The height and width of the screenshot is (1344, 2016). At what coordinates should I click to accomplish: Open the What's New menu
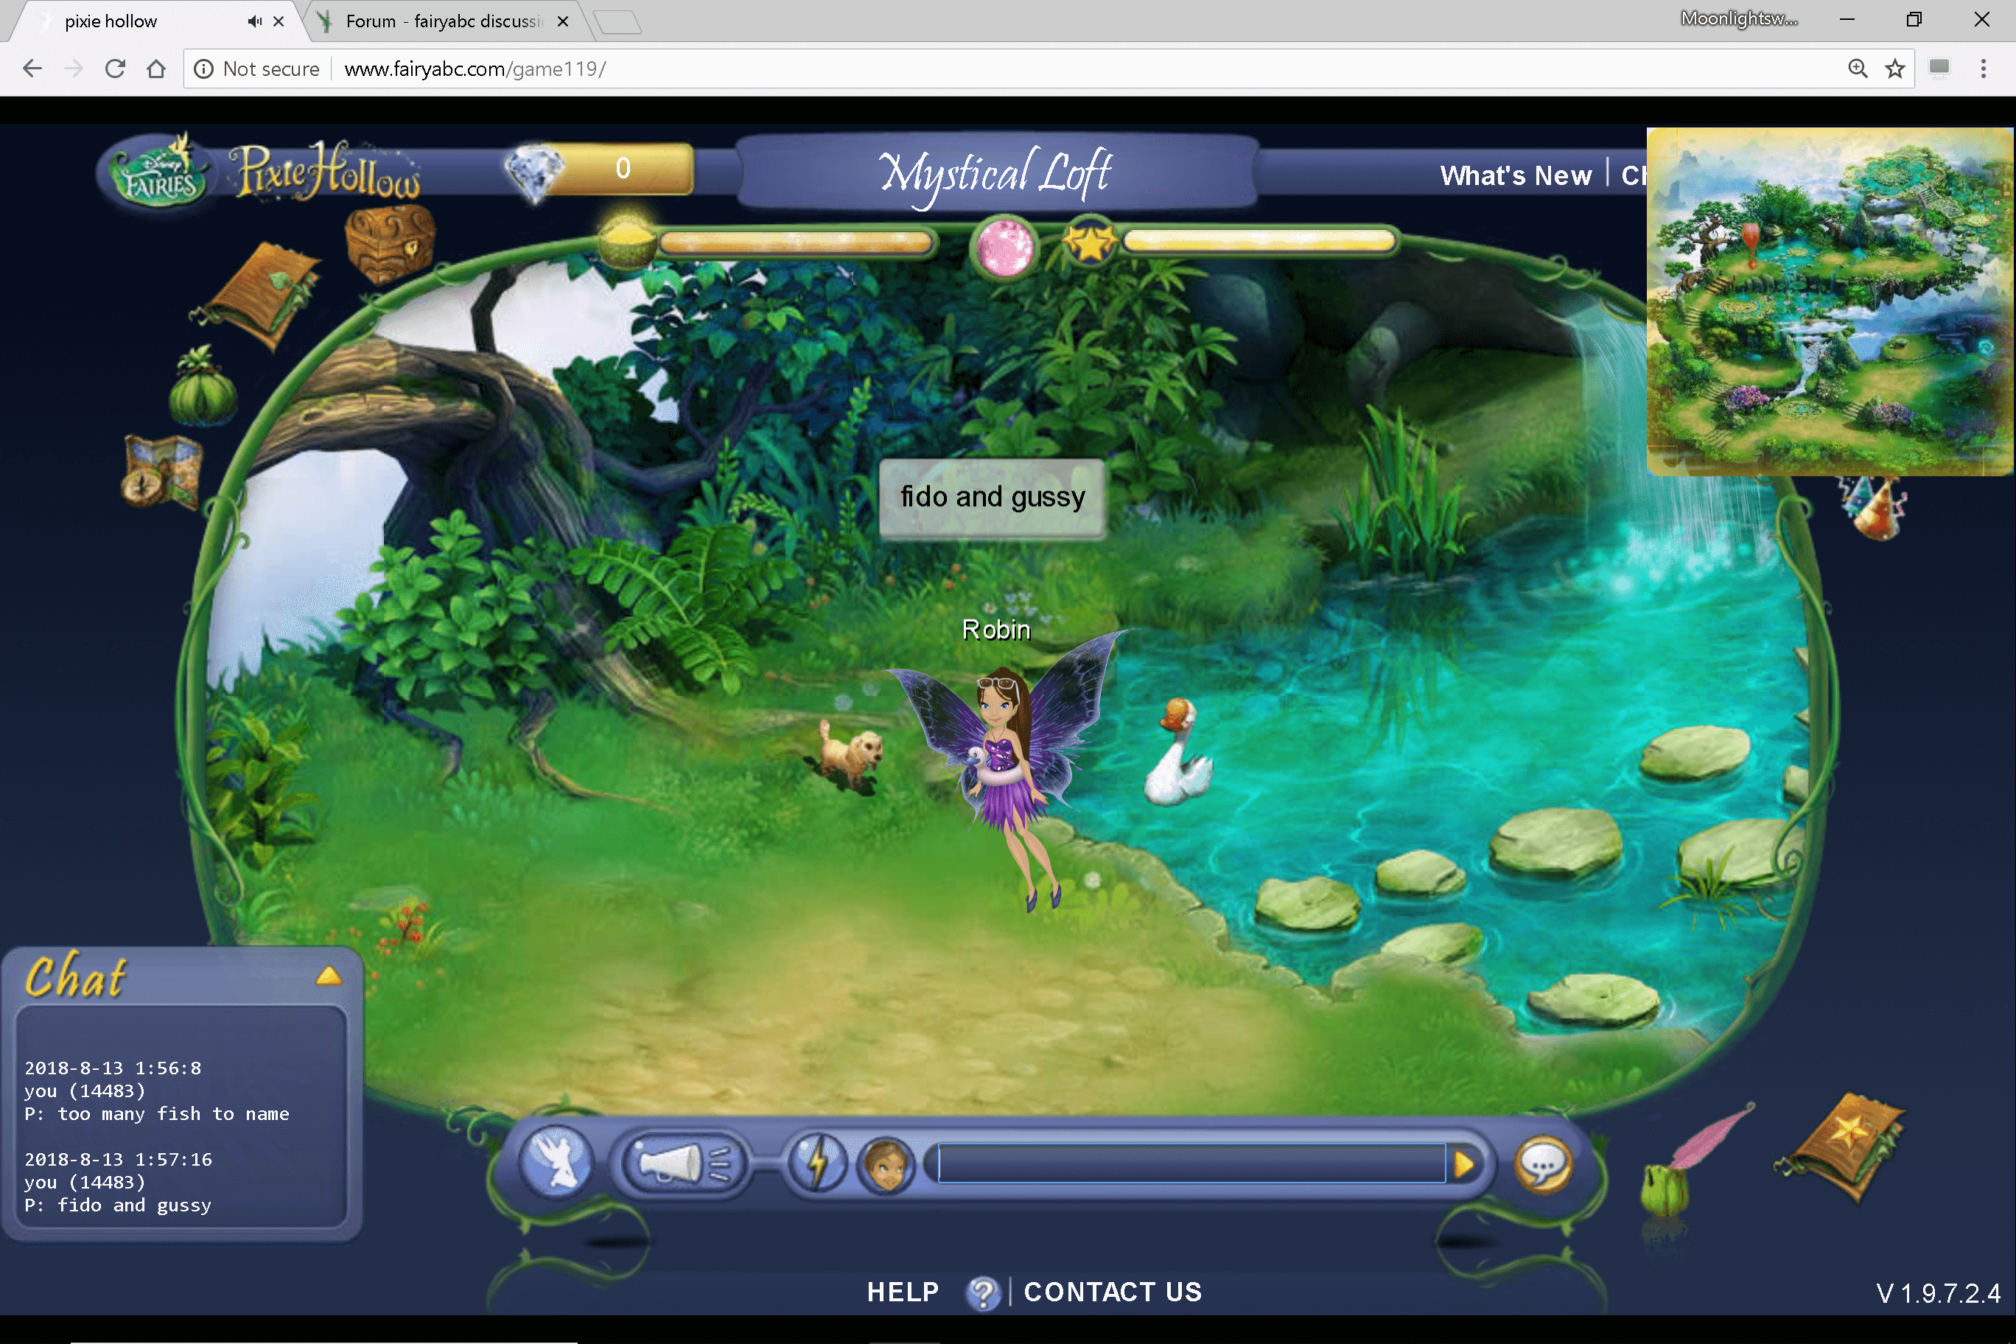[x=1514, y=175]
